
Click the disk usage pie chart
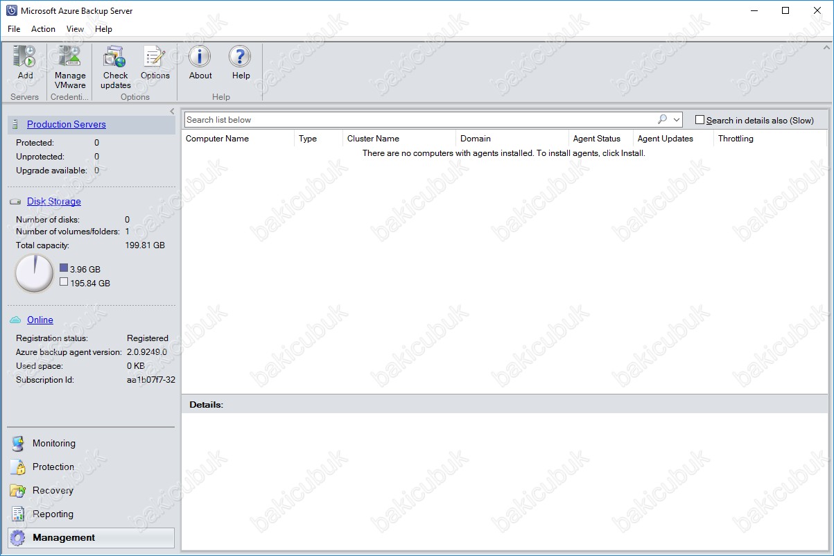35,274
